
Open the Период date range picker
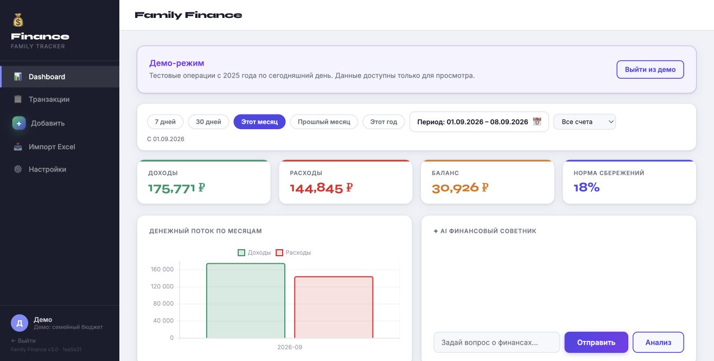tap(479, 122)
